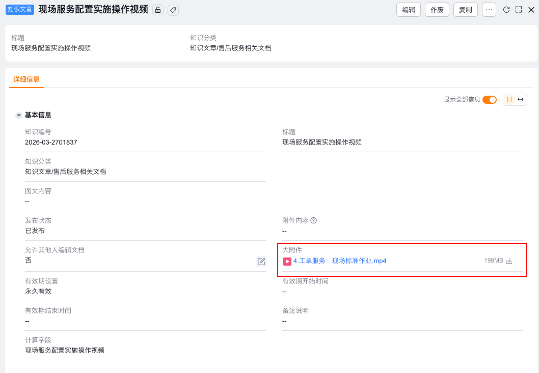Click the refresh icon in header
This screenshot has width=539, height=373.
[506, 10]
